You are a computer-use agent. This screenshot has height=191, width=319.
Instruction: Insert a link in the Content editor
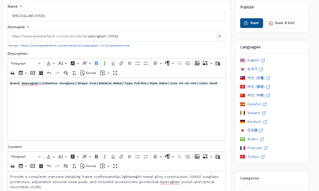[x=121, y=157]
